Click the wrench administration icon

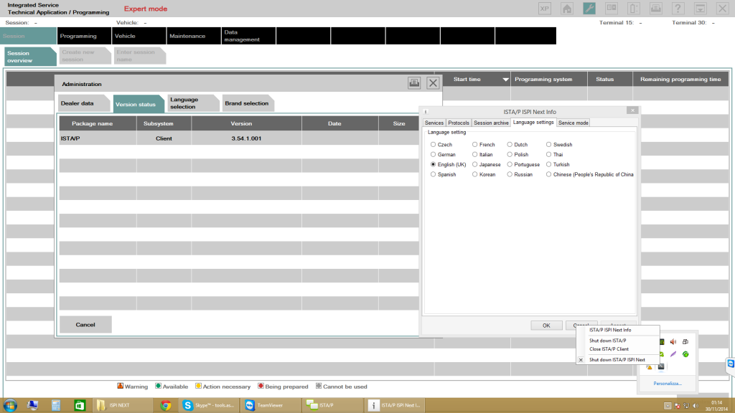point(589,9)
